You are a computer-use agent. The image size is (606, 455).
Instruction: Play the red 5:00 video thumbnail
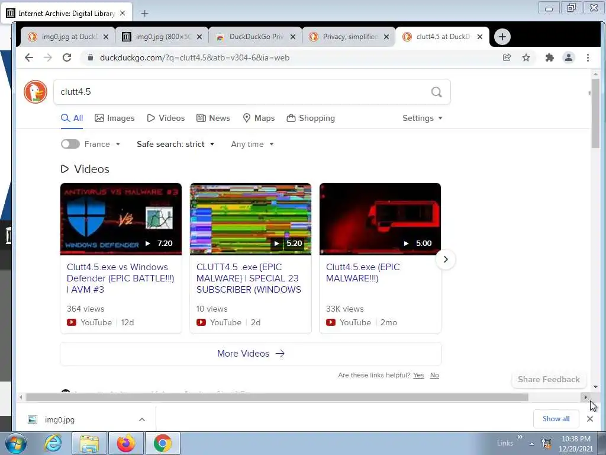(380, 219)
